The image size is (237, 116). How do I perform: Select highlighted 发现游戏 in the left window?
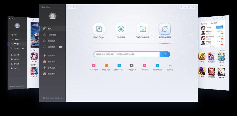click(x=17, y=44)
